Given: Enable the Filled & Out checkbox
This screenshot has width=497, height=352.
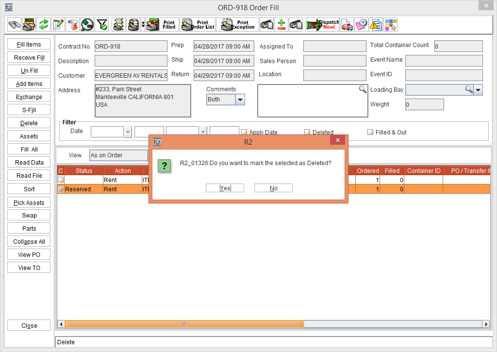Looking at the screenshot, I should [371, 132].
